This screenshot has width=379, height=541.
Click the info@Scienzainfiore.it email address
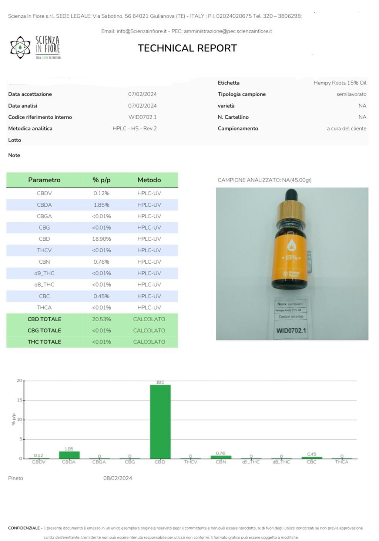coord(141,31)
